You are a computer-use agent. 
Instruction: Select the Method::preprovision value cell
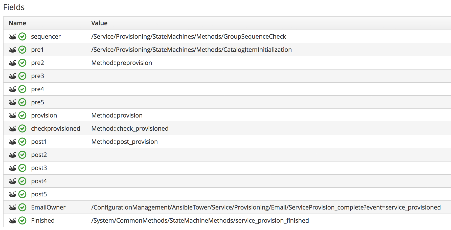[x=122, y=63]
